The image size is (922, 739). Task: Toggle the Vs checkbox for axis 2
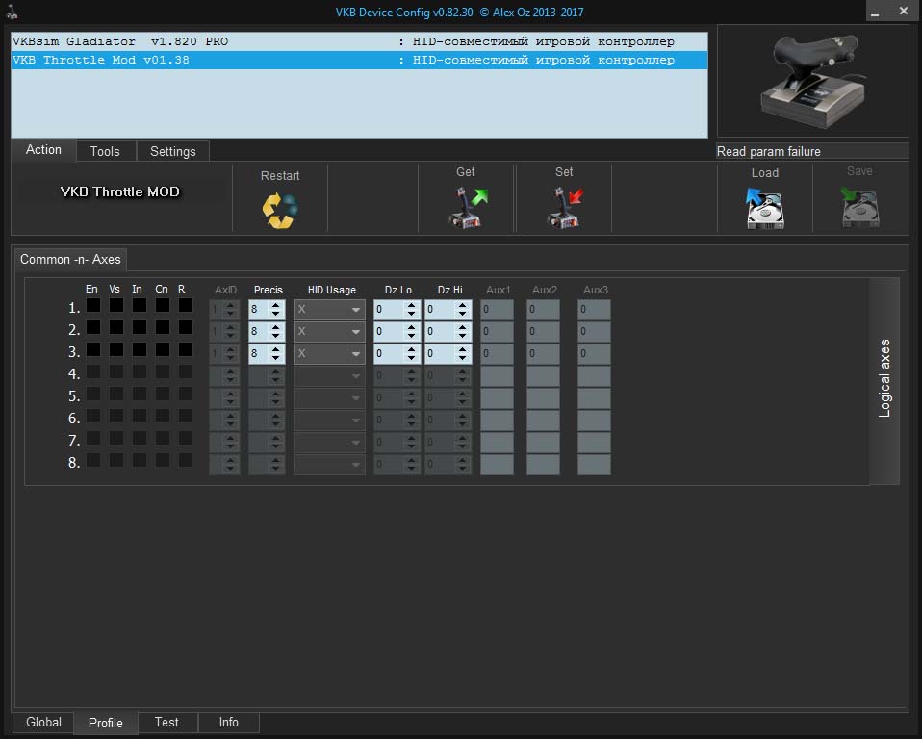(x=116, y=328)
